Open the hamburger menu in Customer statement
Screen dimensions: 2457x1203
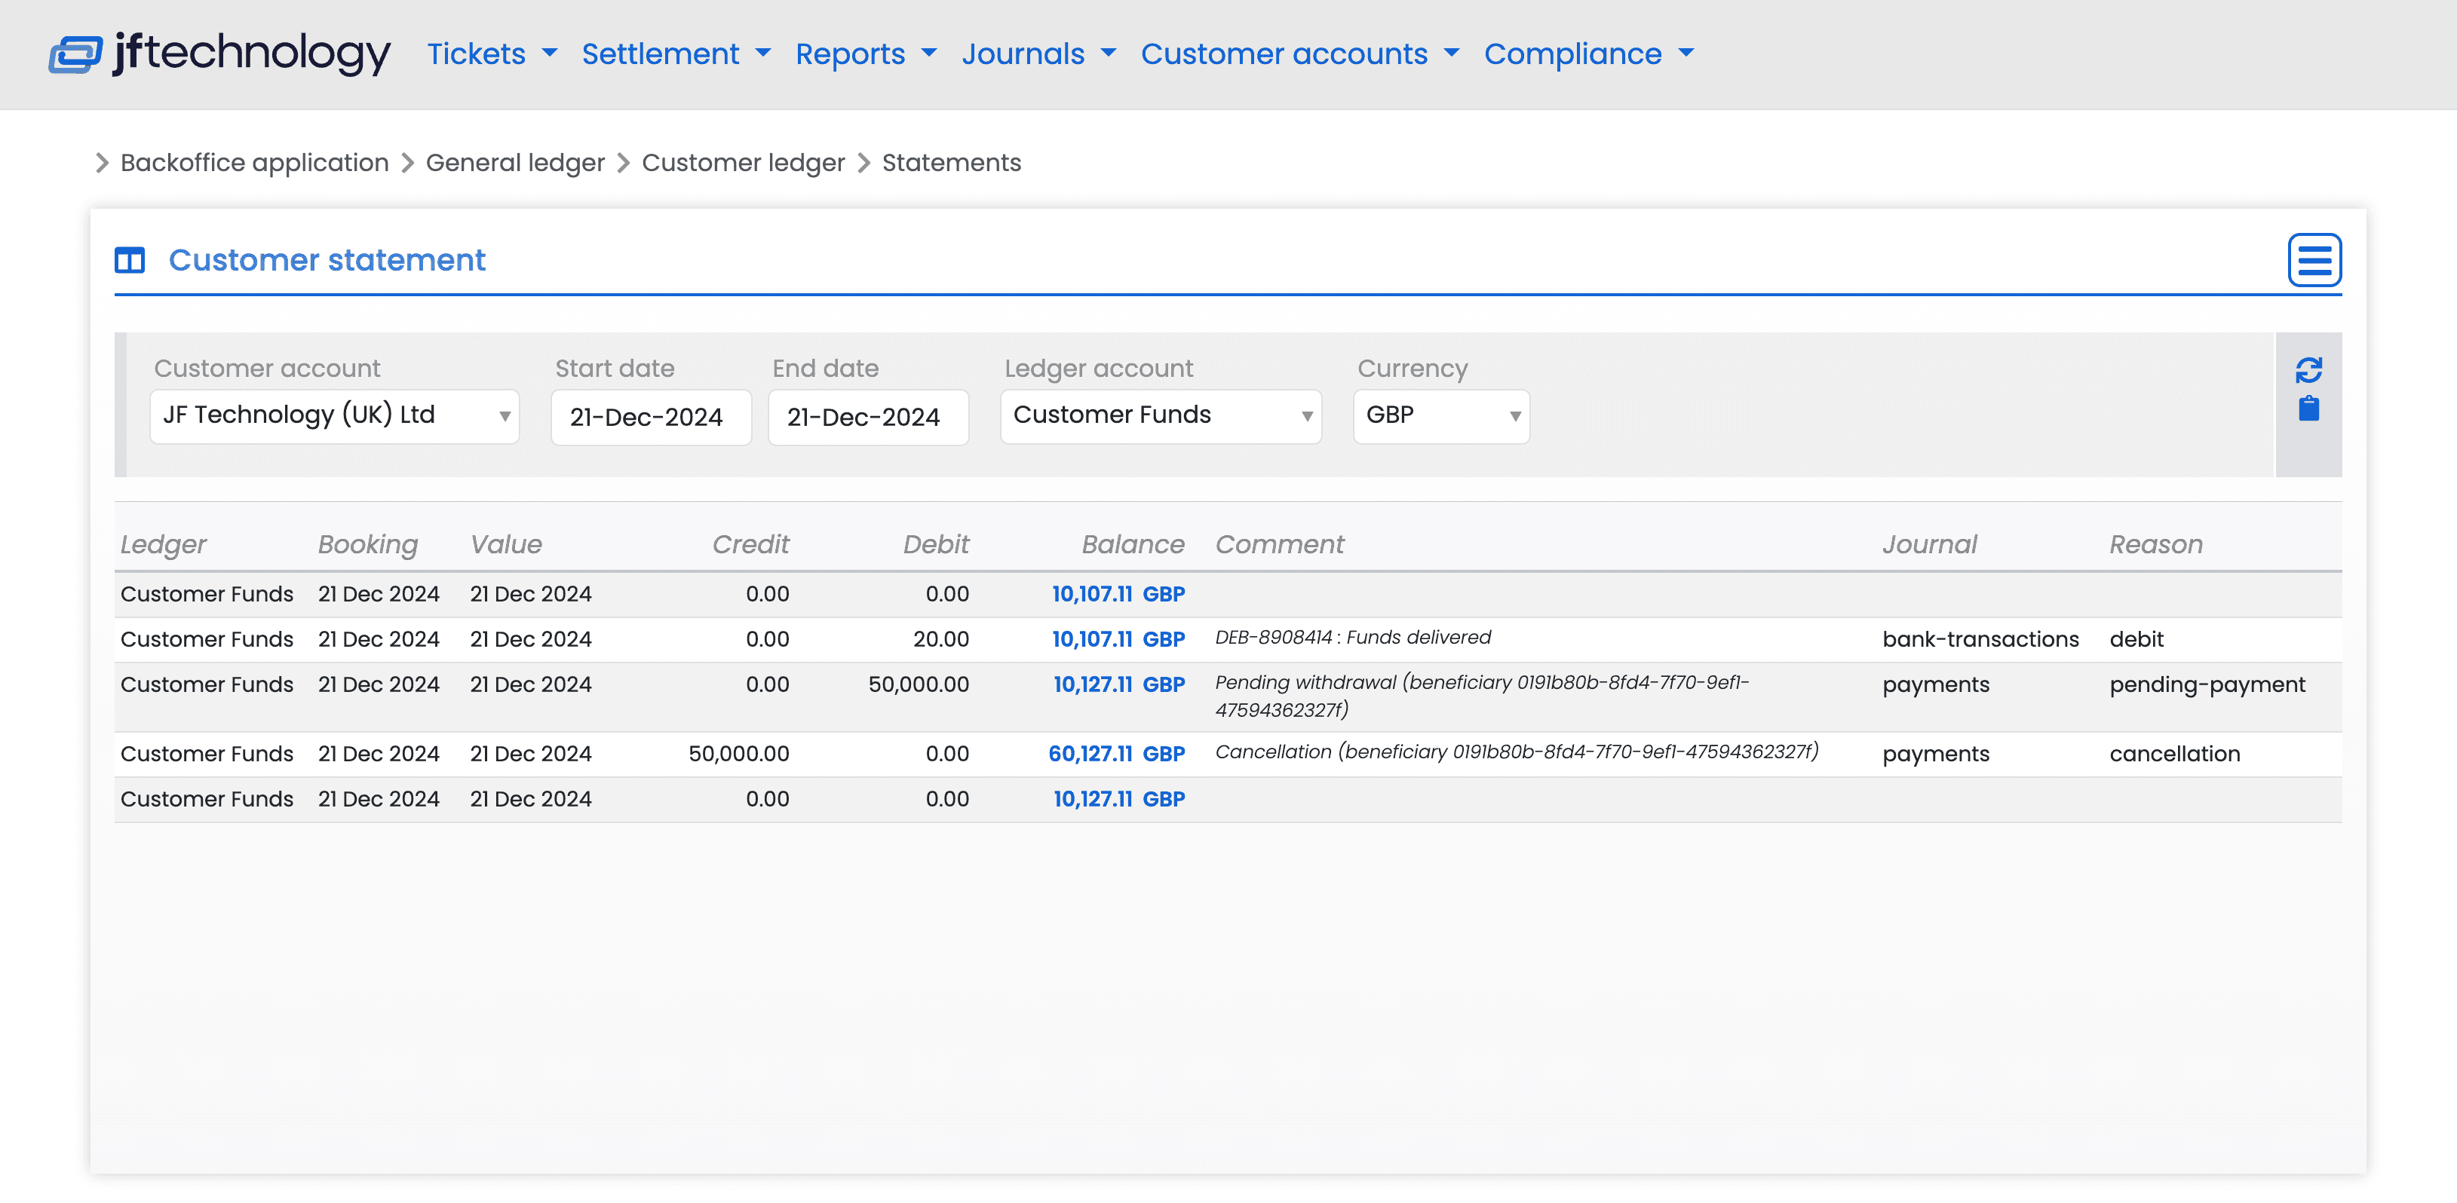coord(2314,259)
